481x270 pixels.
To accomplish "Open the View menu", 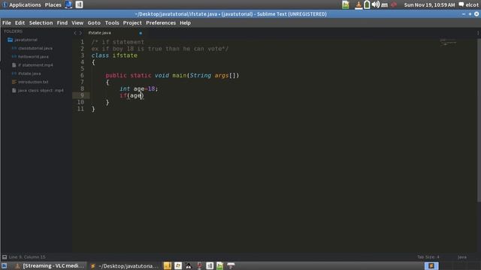I will coord(77,23).
